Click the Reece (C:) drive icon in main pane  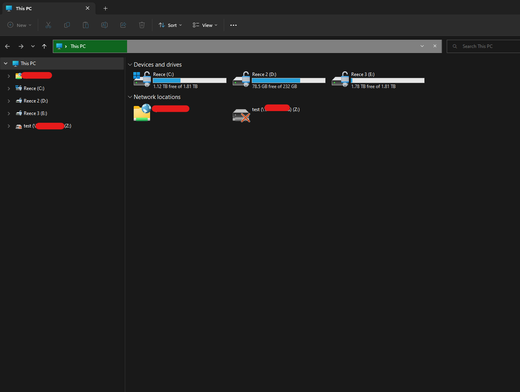point(142,79)
